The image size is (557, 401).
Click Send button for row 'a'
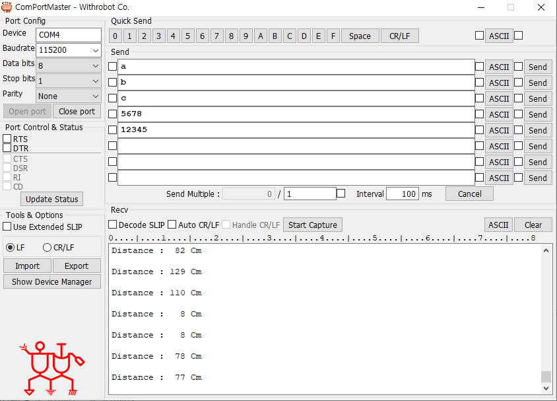click(x=537, y=67)
